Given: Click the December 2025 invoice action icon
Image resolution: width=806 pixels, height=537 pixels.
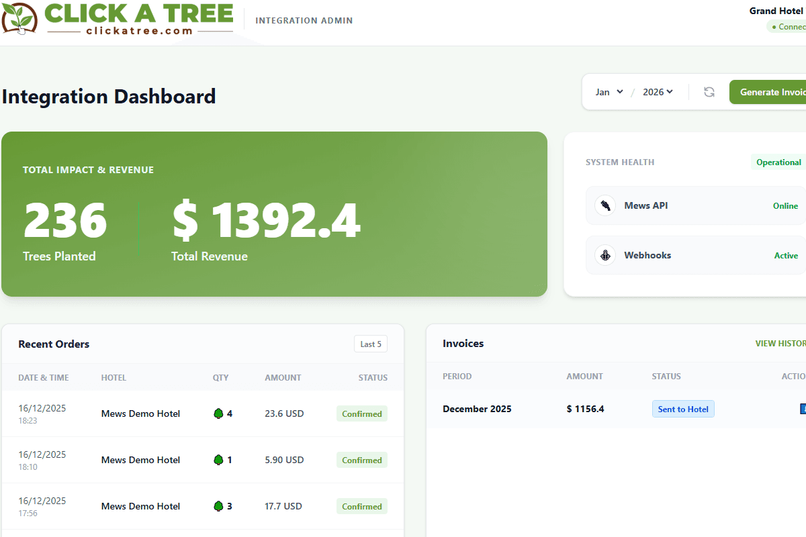Looking at the screenshot, I should tap(802, 409).
